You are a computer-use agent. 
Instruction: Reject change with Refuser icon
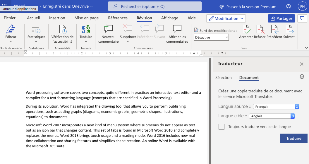click(260, 29)
